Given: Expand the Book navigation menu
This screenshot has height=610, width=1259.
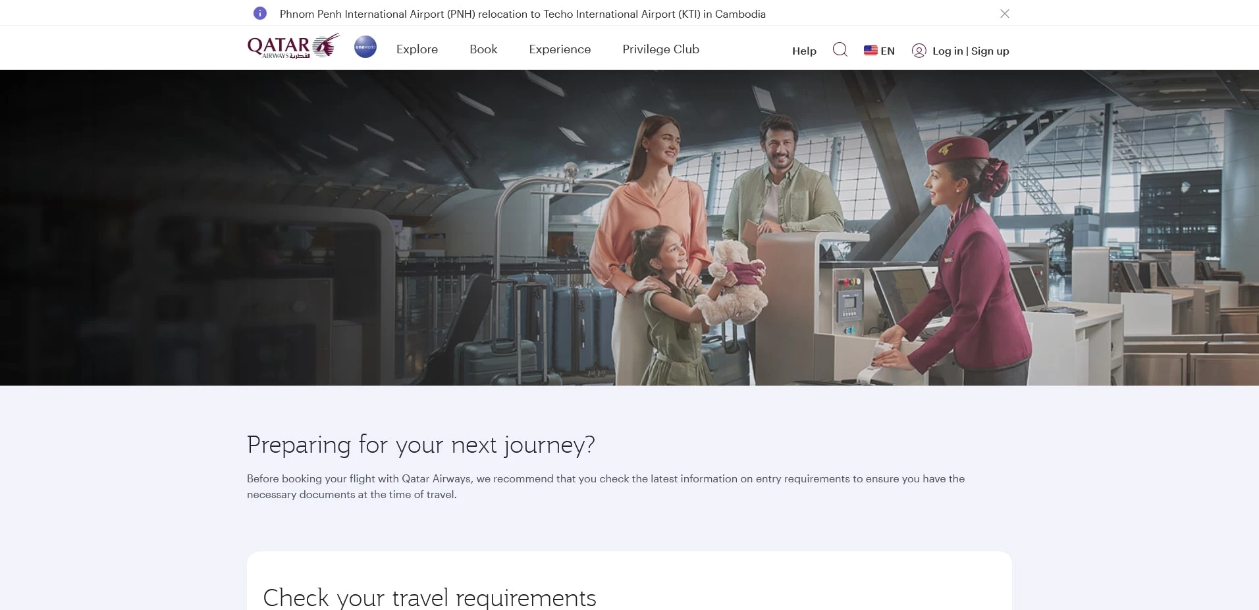Looking at the screenshot, I should pyautogui.click(x=483, y=49).
